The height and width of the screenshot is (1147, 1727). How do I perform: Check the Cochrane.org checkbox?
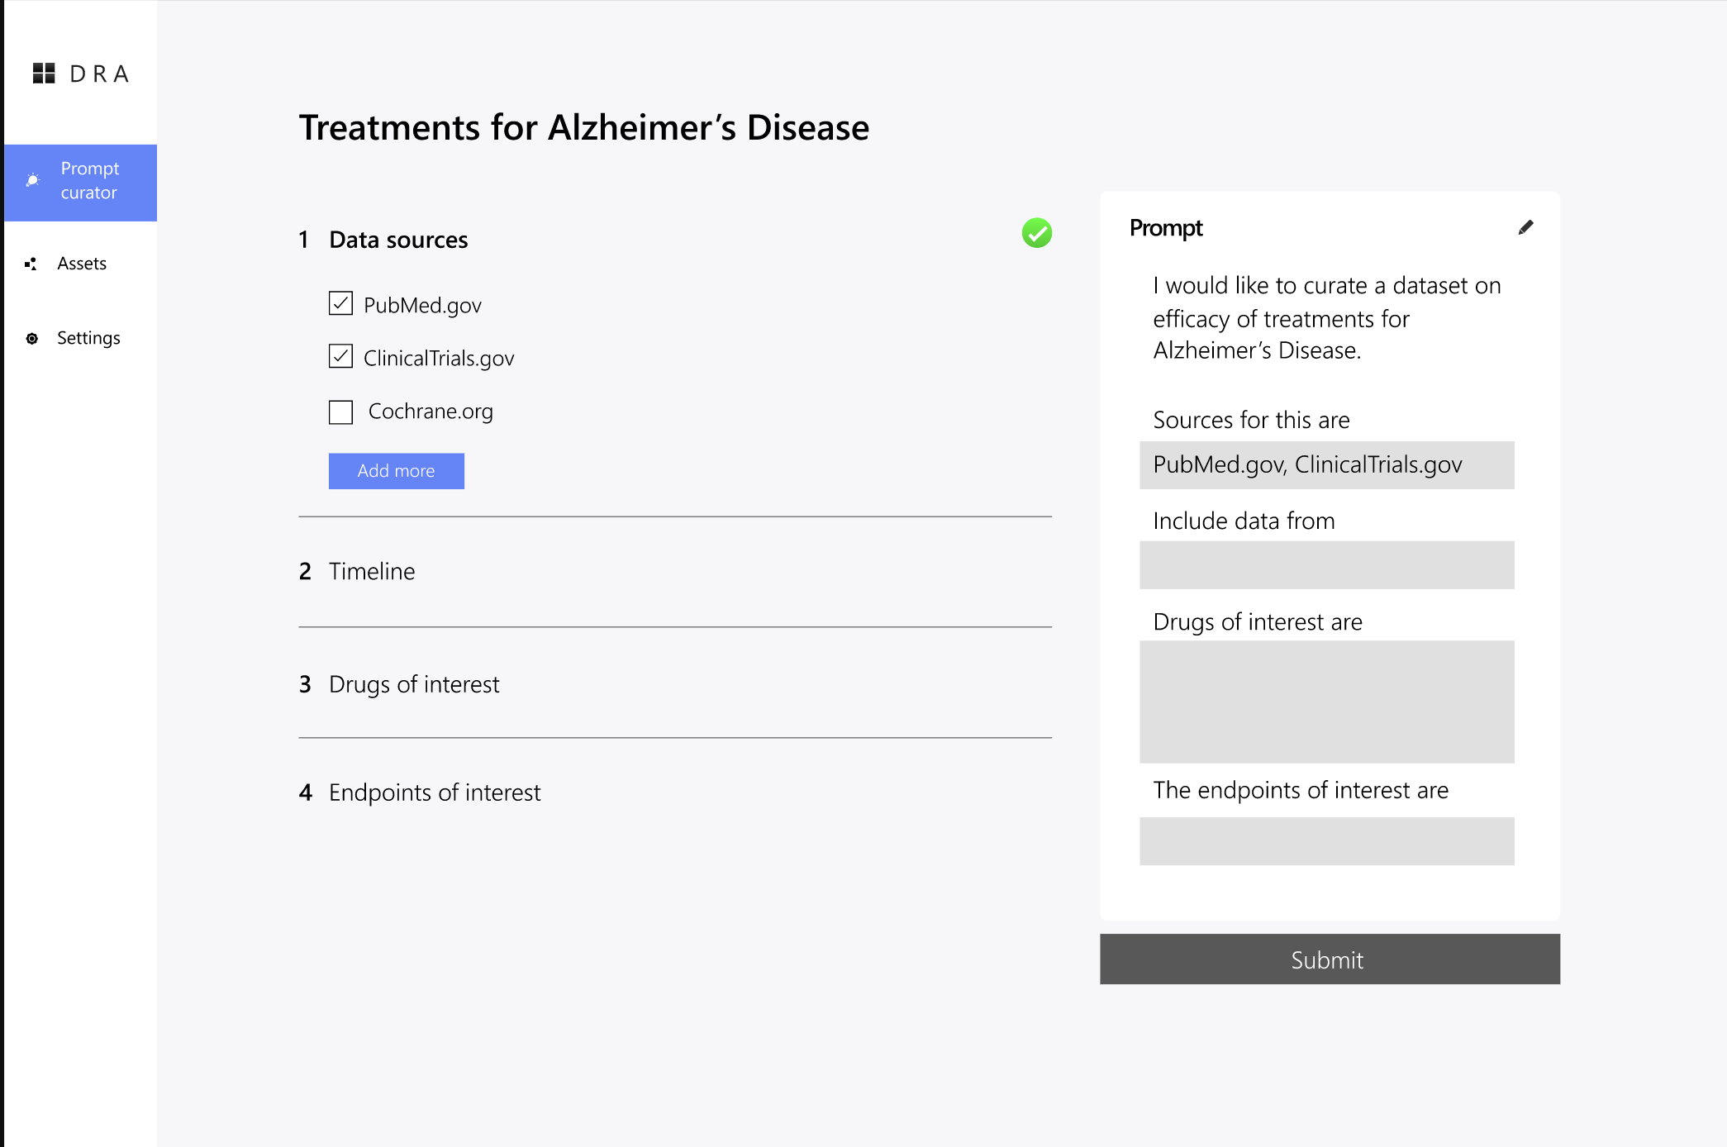pos(340,411)
